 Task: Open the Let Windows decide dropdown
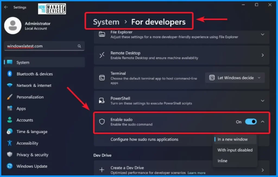coord(235,78)
